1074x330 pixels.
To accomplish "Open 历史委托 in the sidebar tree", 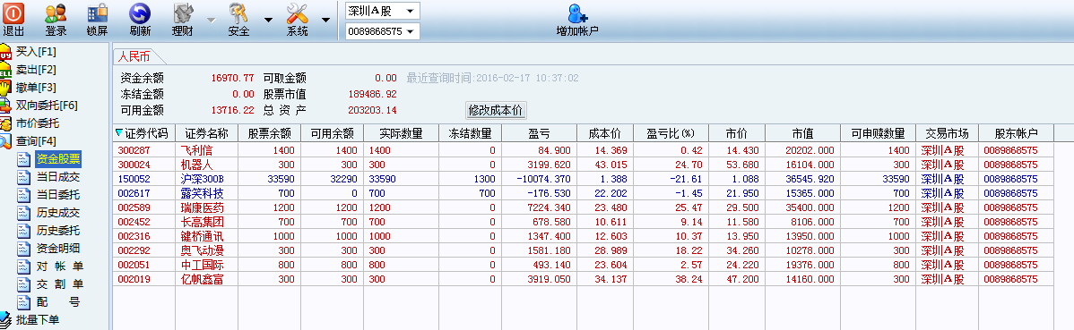I will [x=58, y=230].
